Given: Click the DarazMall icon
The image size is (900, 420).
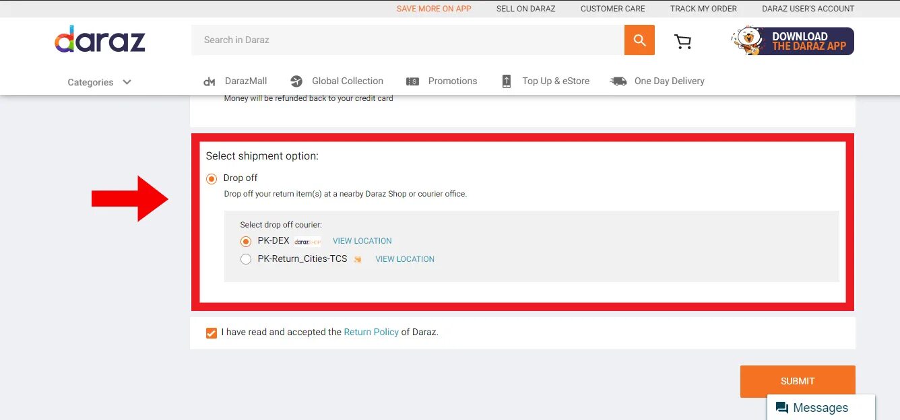Looking at the screenshot, I should click(x=209, y=81).
